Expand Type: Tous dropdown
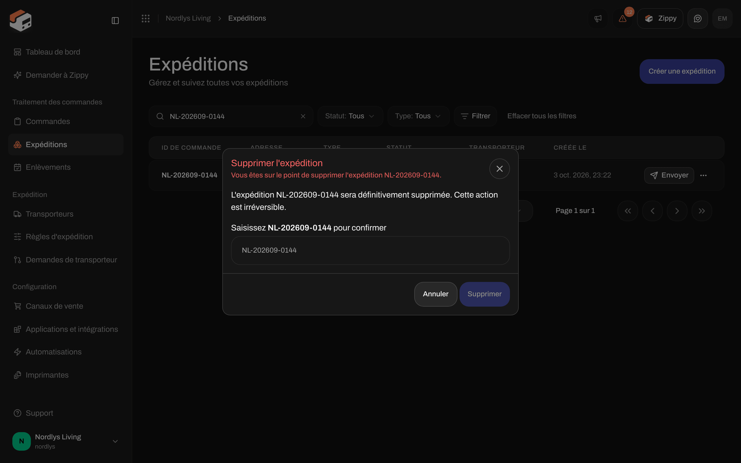This screenshot has height=463, width=741. point(418,116)
